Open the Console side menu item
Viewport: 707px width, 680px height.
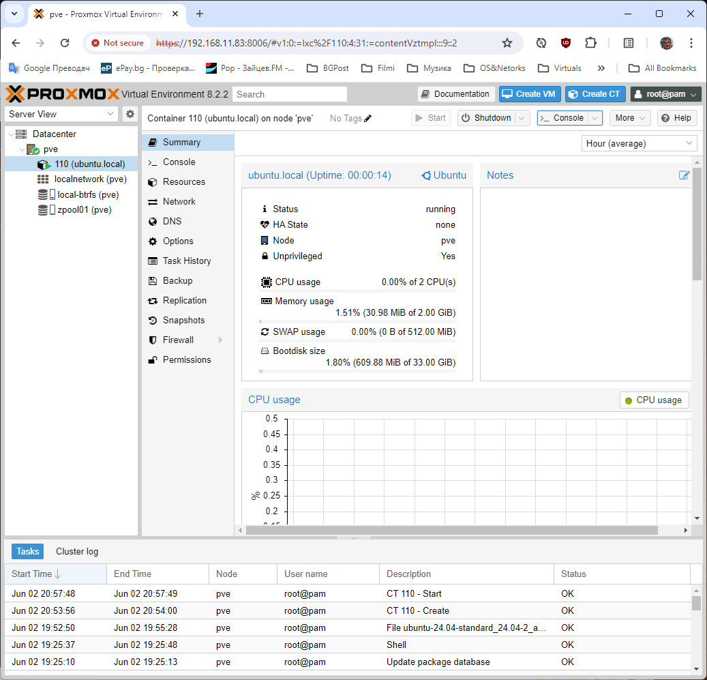pyautogui.click(x=188, y=162)
